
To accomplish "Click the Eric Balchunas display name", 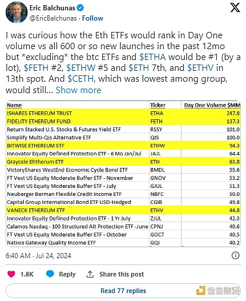I will tap(52, 8).
